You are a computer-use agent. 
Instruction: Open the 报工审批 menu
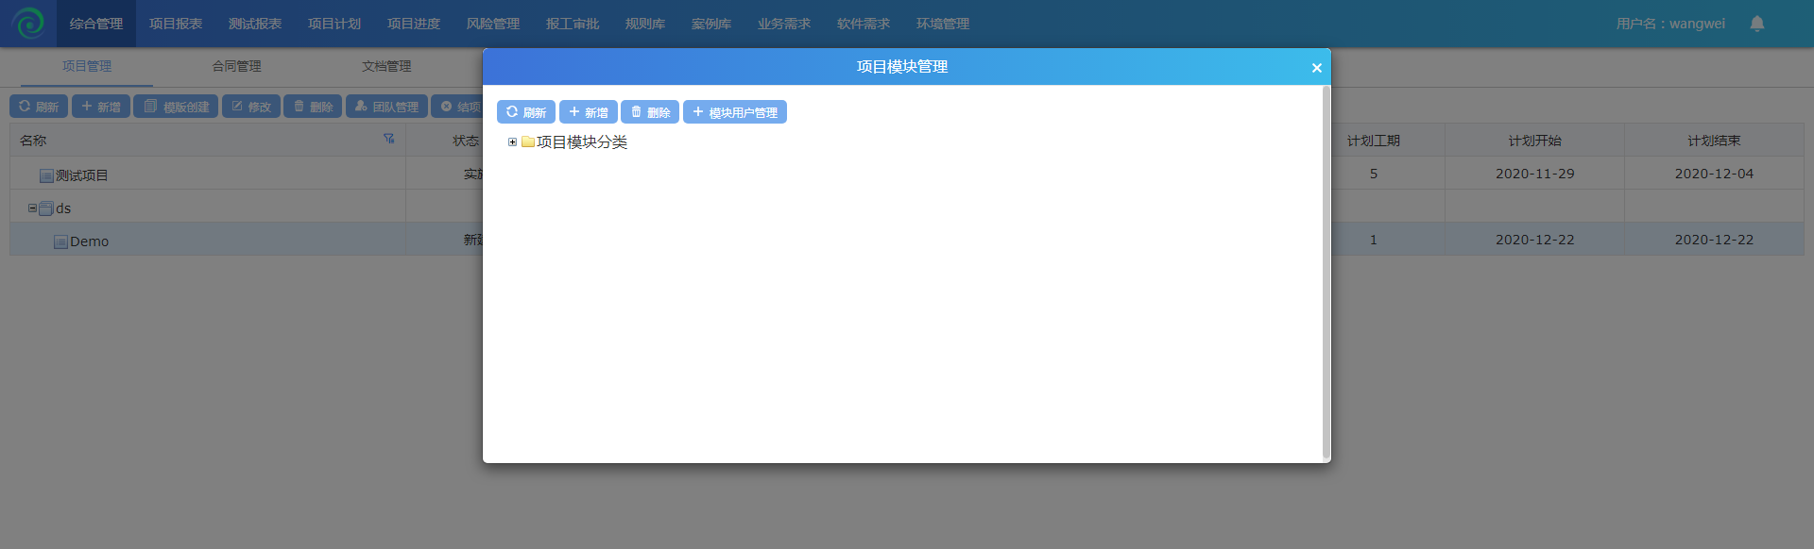coord(573,24)
